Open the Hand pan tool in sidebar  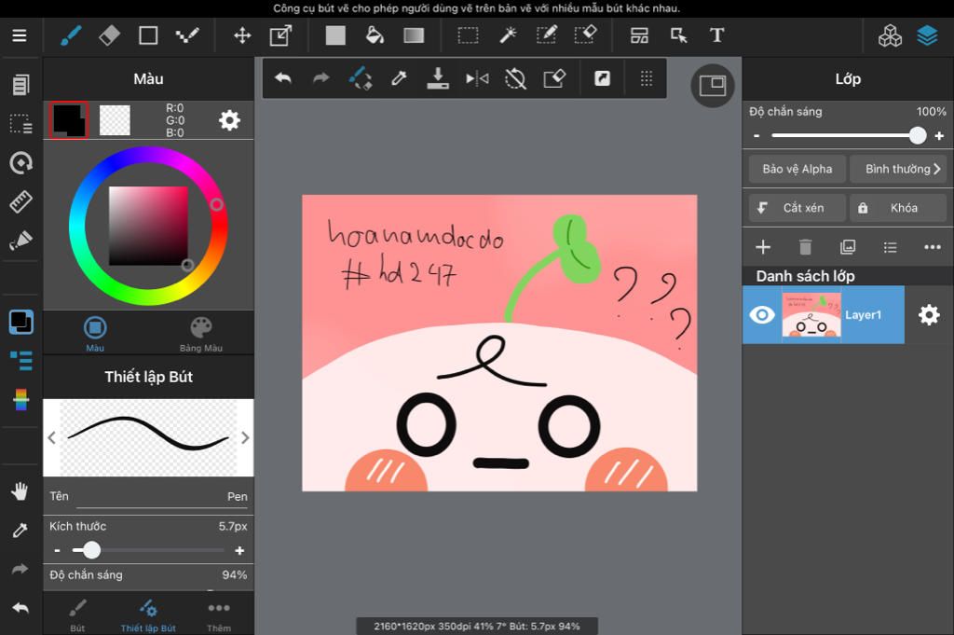click(20, 490)
